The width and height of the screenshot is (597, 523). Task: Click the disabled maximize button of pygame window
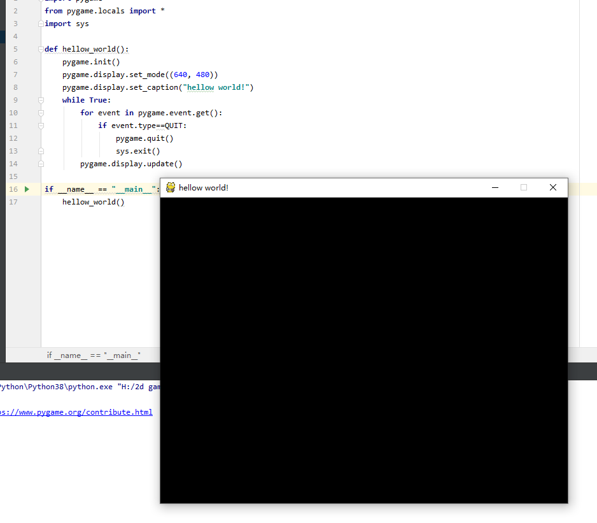524,187
